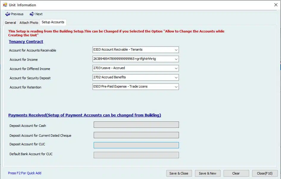Focus the Deposit Account for CUC field

pos(136,145)
